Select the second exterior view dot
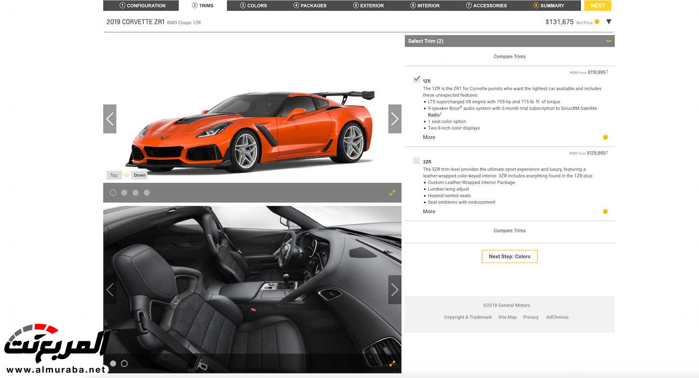 coord(124,193)
